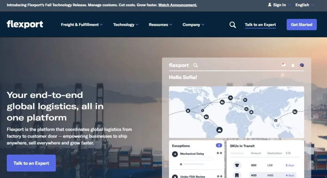327x178 pixels.
Task: Open the English language selector
Action: (304, 5)
